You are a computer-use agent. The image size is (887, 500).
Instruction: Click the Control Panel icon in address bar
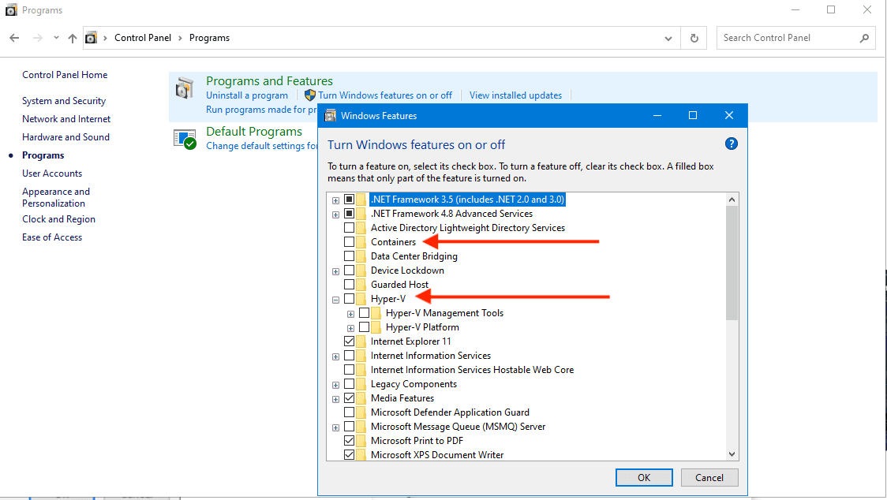pyautogui.click(x=91, y=38)
